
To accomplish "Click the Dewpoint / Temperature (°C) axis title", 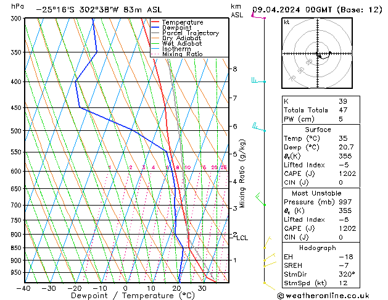I will point(133,296).
